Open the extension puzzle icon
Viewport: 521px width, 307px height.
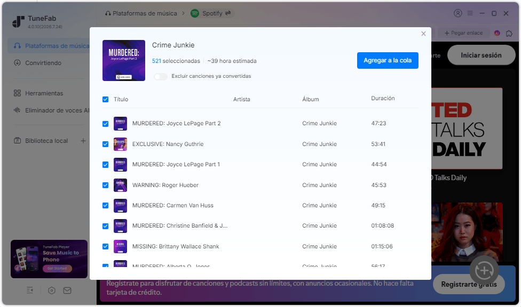point(509,33)
